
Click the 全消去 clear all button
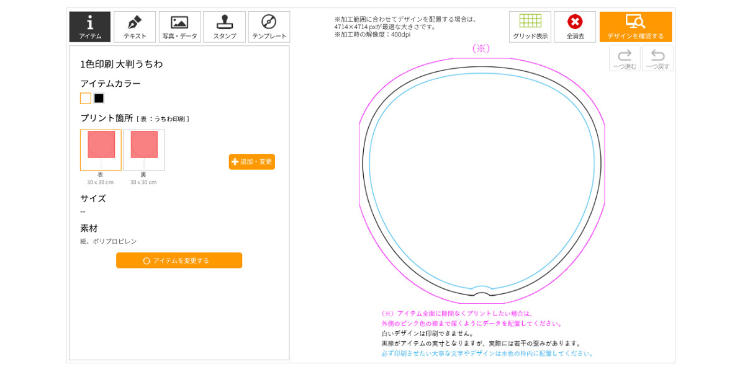click(x=575, y=27)
